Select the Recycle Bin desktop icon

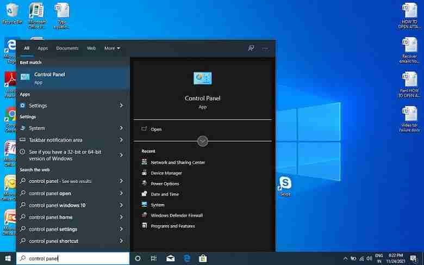pos(11,14)
